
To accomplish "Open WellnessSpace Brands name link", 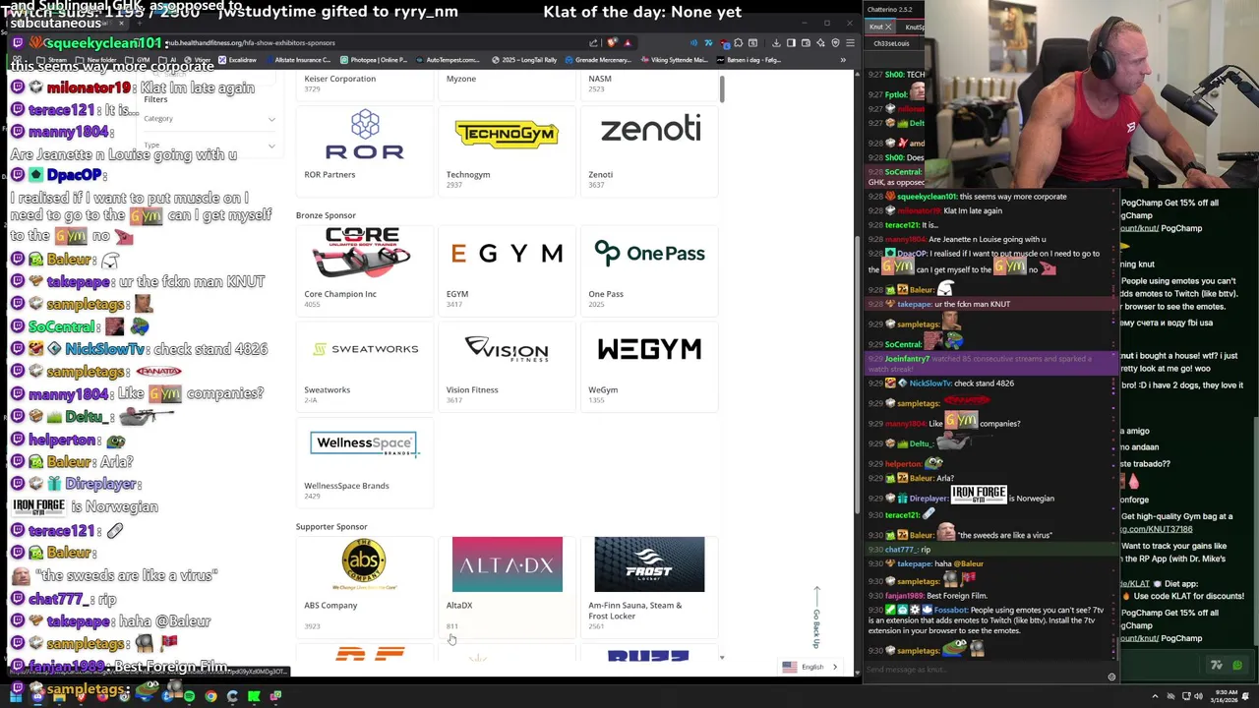I will [346, 486].
